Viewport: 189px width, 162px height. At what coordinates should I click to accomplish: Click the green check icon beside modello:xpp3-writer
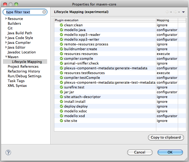coord(61,40)
